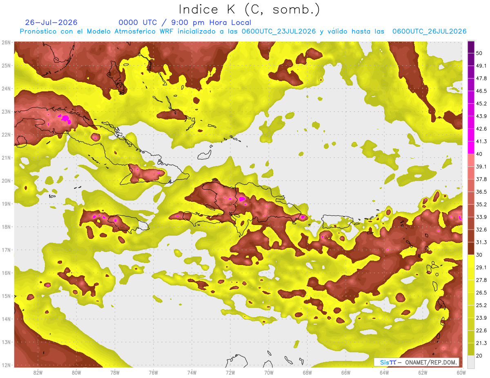Click the color scale value "42.6"
Screen dimensions: 490x378
481,129
